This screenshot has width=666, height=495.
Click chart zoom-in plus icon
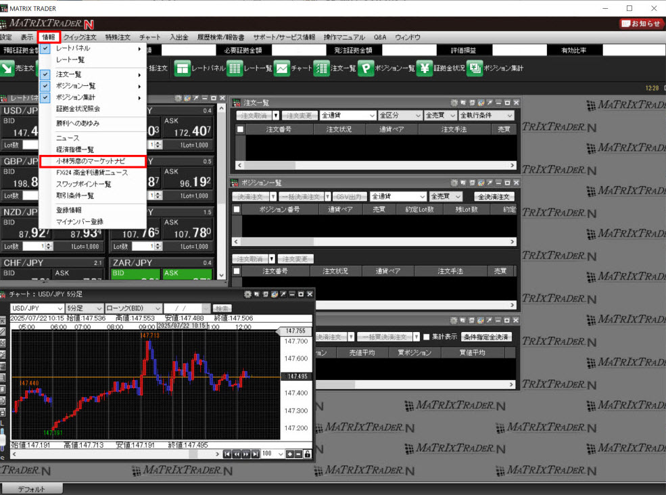[x=290, y=454]
